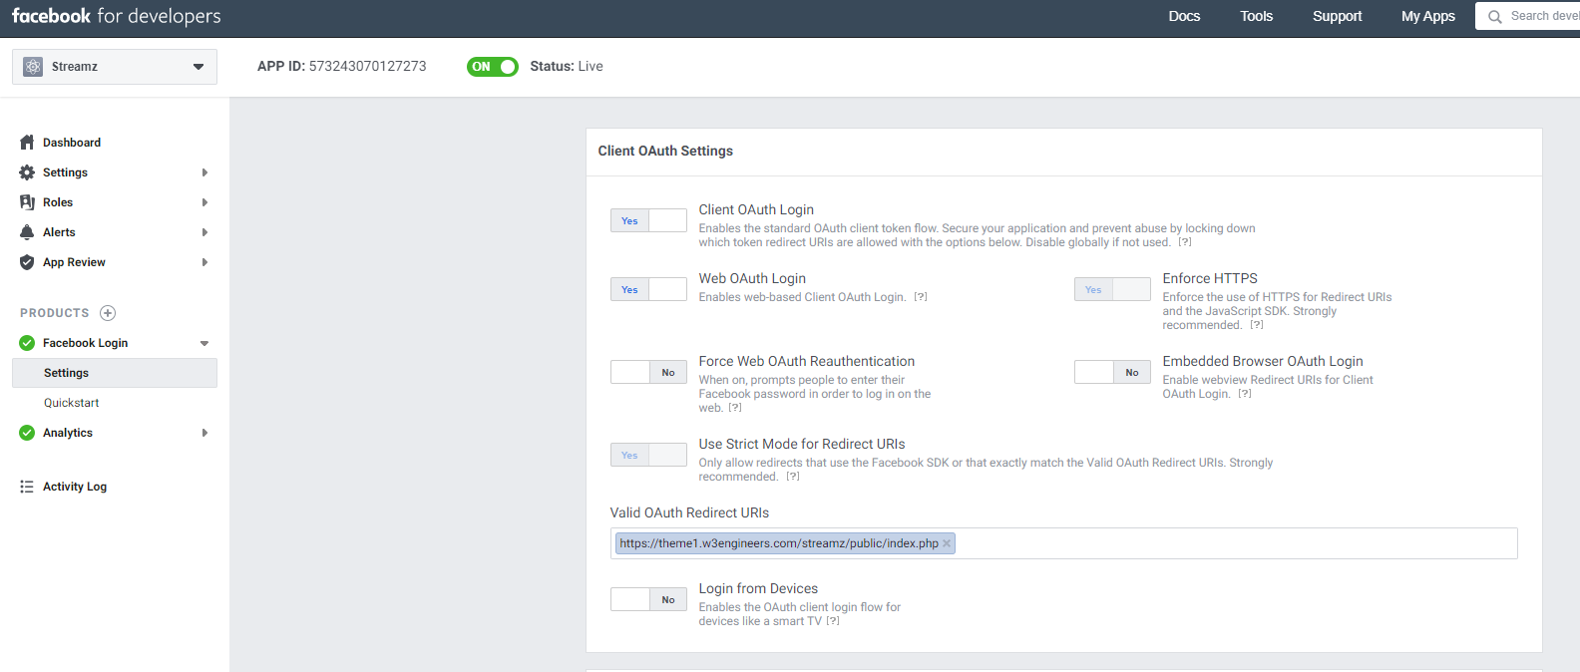Click the Settings gear icon in sidebar
Image resolution: width=1580 pixels, height=672 pixels.
[27, 172]
